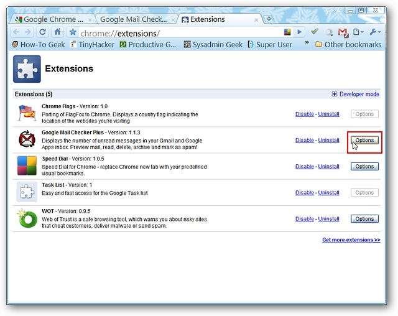
Task: Open Productive Geek bookmark
Action: pos(148,45)
